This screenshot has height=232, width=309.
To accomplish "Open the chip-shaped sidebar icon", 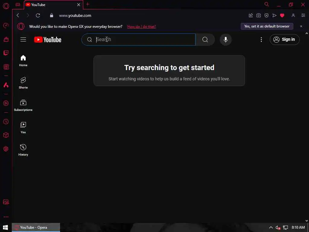I will pos(6,67).
